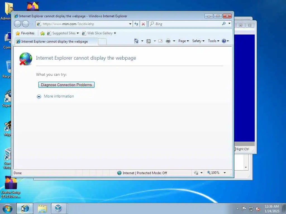Click Internet Protected Mode zone status
The width and height of the screenshot is (286, 214).
(x=142, y=173)
